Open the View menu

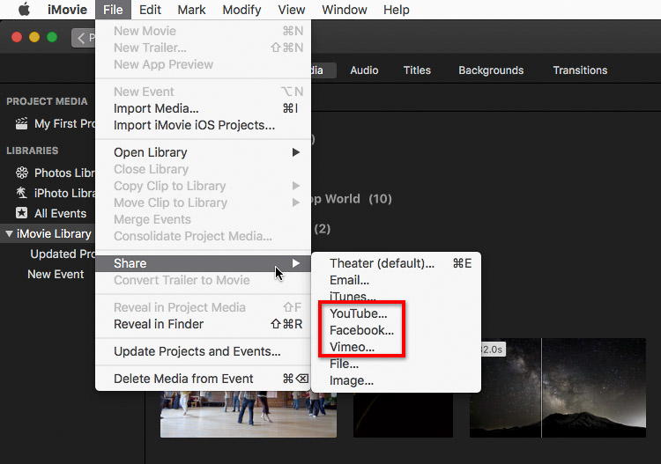(292, 10)
